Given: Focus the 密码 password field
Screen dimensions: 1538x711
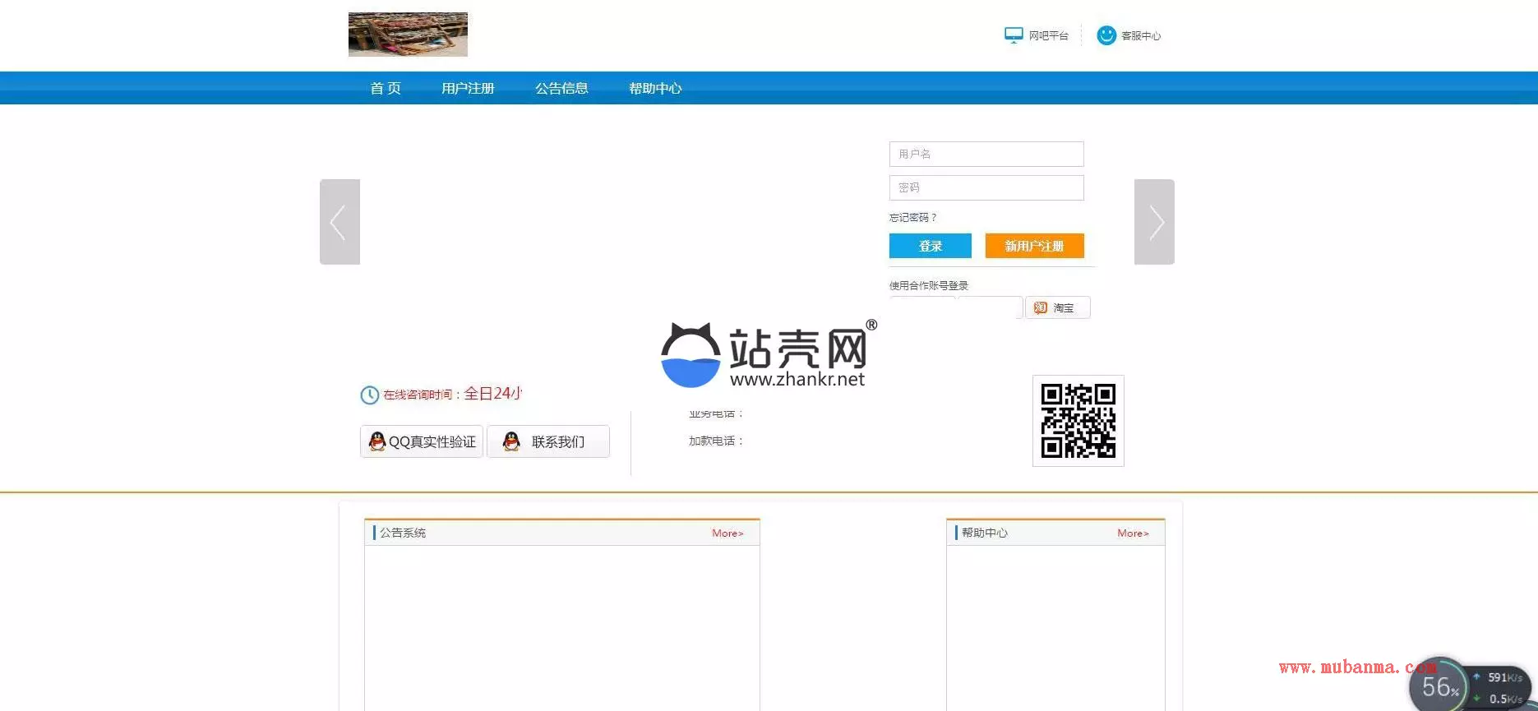Looking at the screenshot, I should pos(986,187).
